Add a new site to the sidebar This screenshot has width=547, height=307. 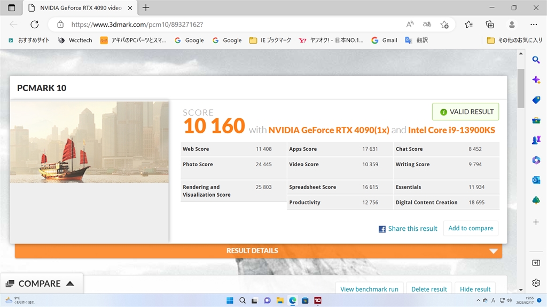(x=536, y=222)
